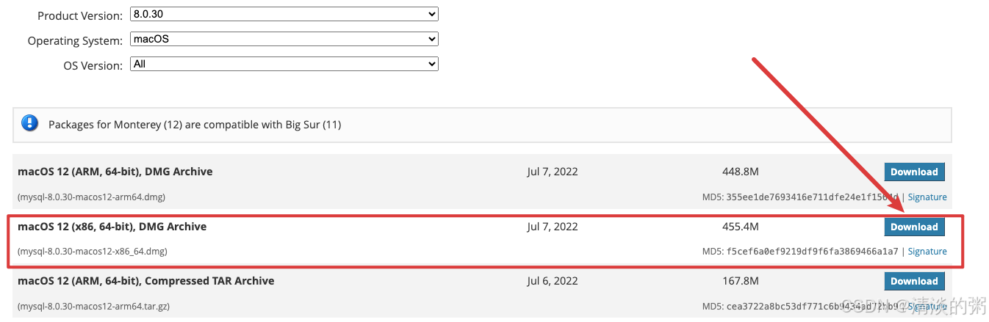The image size is (989, 322).
Task: Click the MD5 hash of the ARM DMG
Action: (812, 197)
